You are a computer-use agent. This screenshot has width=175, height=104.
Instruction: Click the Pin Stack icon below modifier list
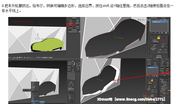coord(152,32)
